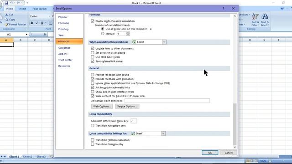Adjust the Manual thread count spinner
Viewport: 292px width, 164px height.
tap(128, 34)
